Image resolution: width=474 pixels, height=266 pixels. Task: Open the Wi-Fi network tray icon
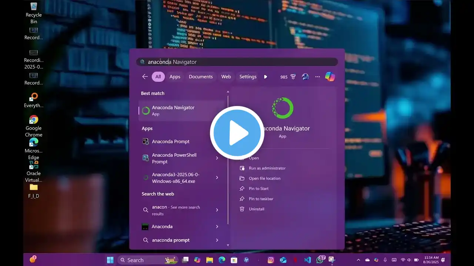coord(403,260)
